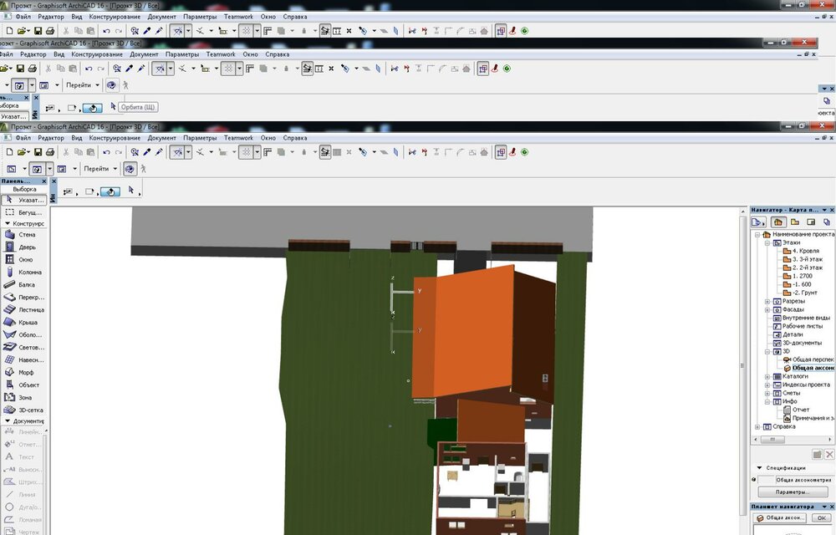Screen dimensions: 836x535
Task: Click the Save icon in the middle window toolbar
Action: tap(20, 69)
